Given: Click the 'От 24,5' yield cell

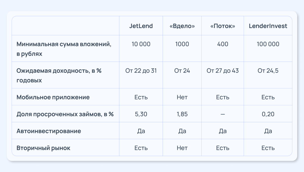Looking at the screenshot, I should coord(268,71).
